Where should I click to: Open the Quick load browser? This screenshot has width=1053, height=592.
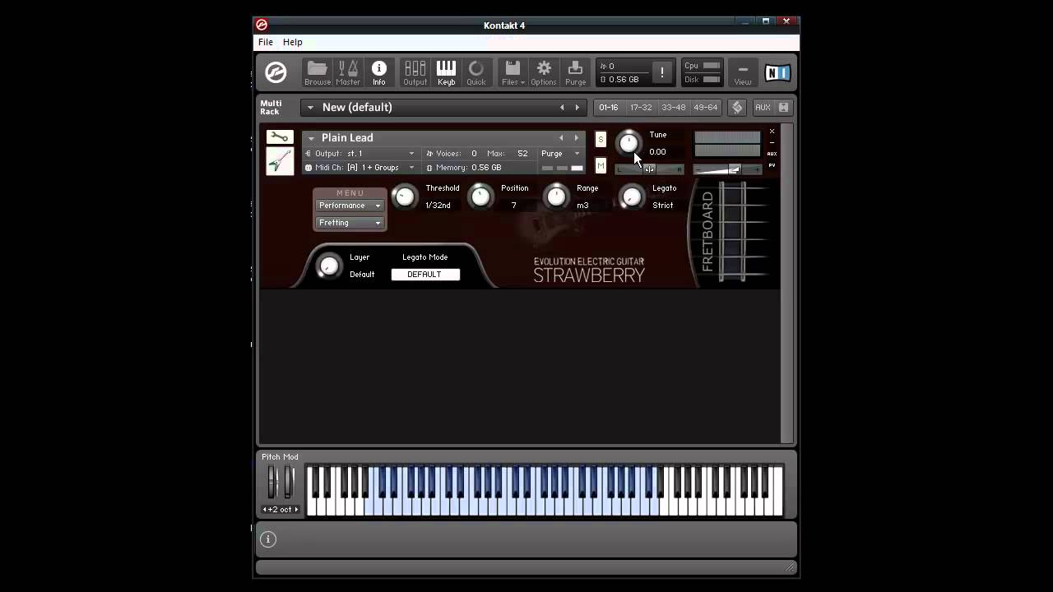(475, 73)
